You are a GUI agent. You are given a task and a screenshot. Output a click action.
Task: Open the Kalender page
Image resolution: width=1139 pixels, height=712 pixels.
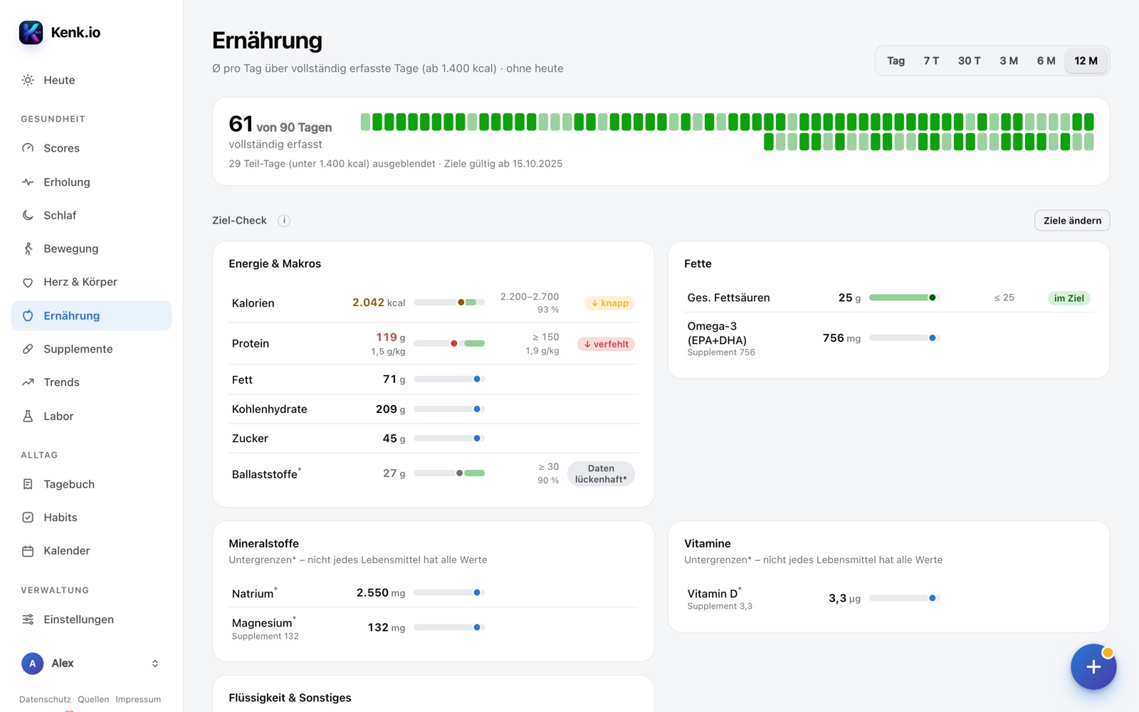coord(91,551)
